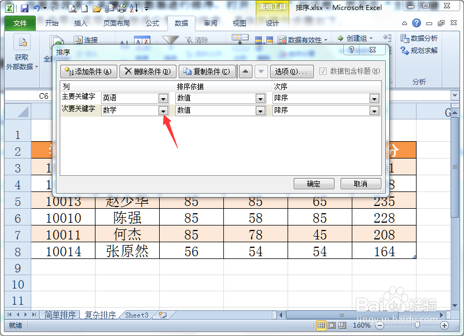Image resolution: width=464 pixels, height=336 pixels.
Task: Click the Normal view status bar icon
Action: click(321, 325)
